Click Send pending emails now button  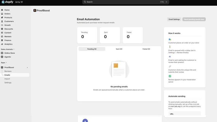[x=194, y=19]
